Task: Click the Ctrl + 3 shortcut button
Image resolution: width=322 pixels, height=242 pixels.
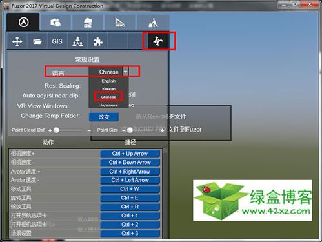Action: pyautogui.click(x=130, y=233)
